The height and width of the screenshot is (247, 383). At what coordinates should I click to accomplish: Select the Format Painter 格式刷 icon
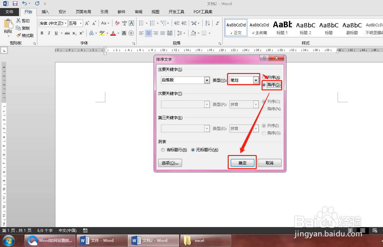(25, 35)
